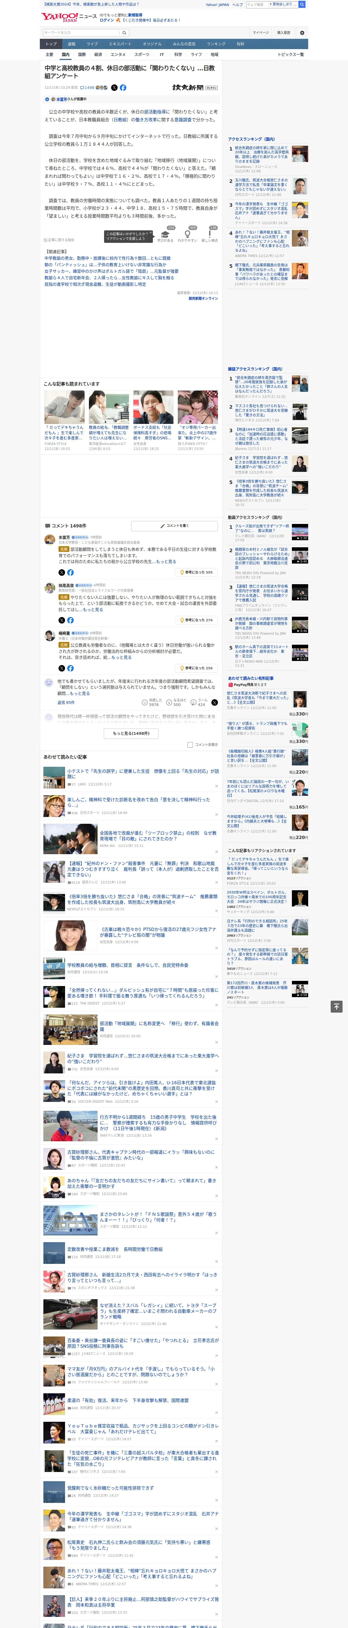Share 妹尾昌俊's comment on X

click(x=62, y=620)
